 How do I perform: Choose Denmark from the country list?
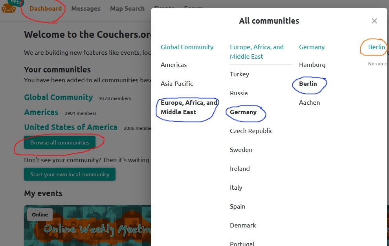(x=243, y=226)
